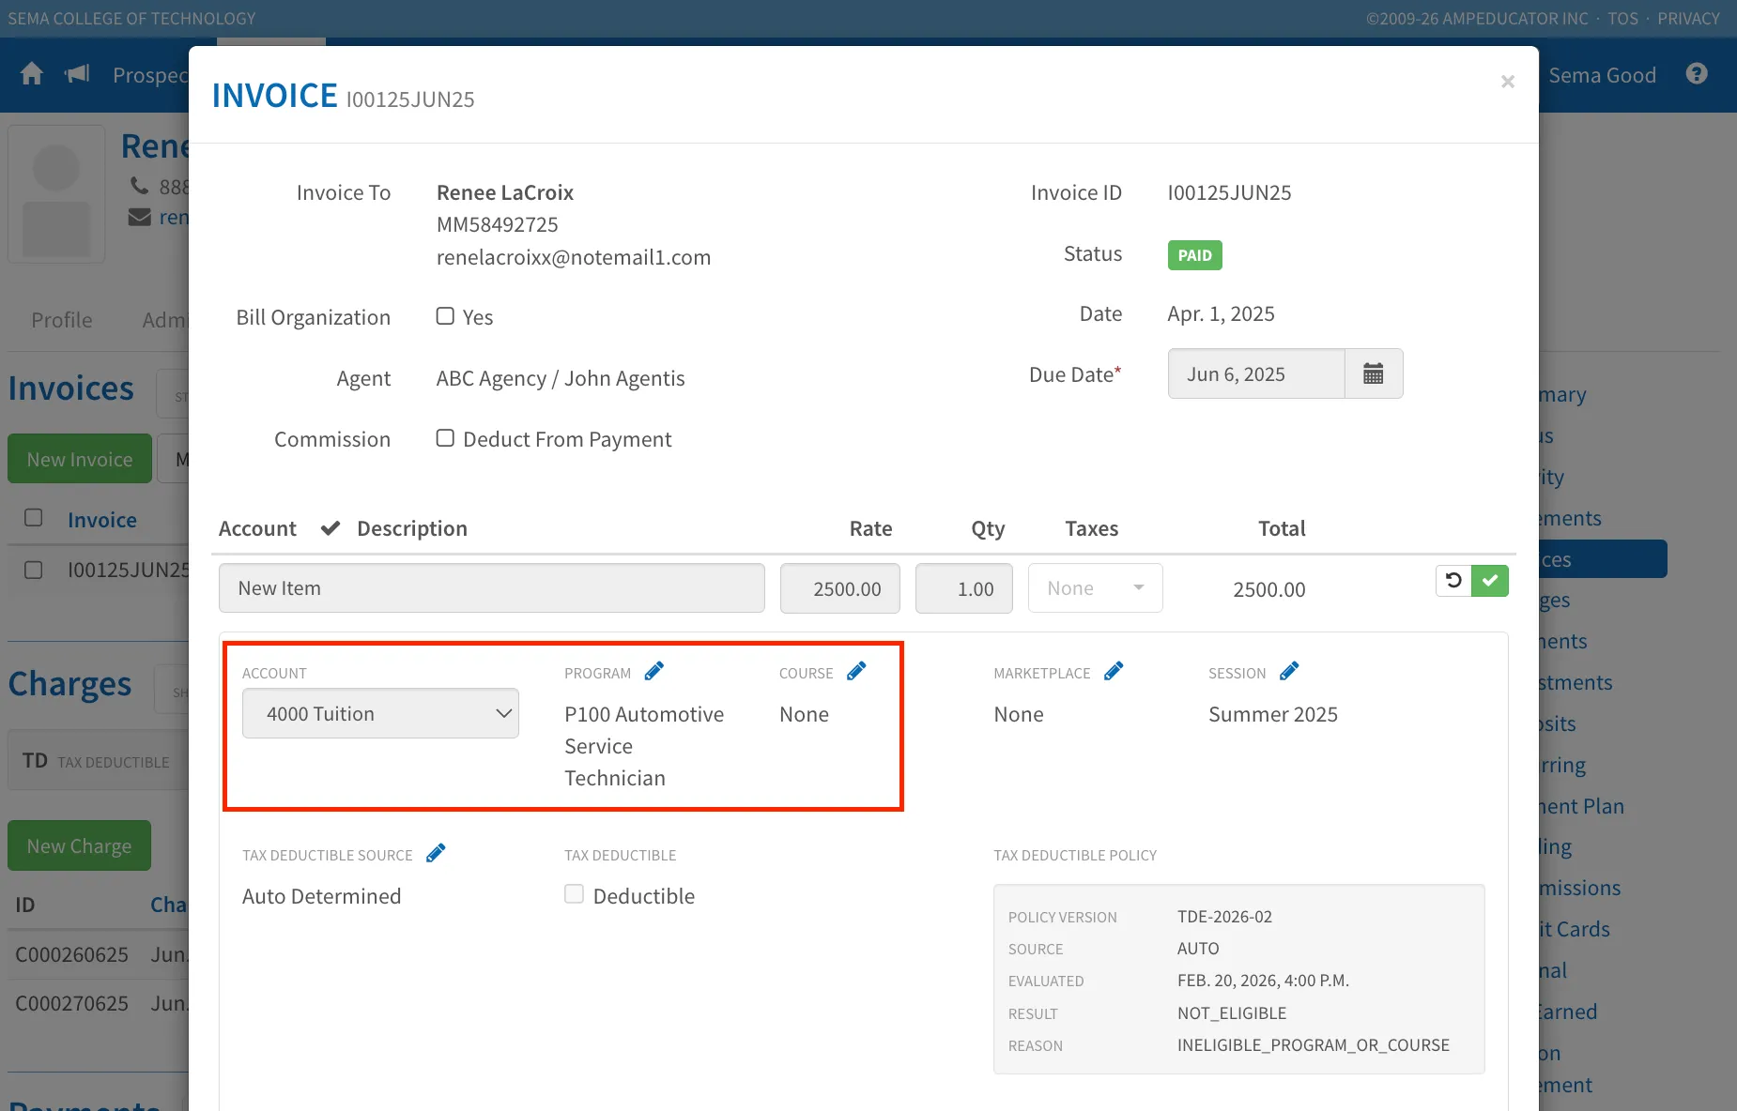Open the Sema Good user menu
Screen dimensions: 1737x1111
(x=1602, y=75)
